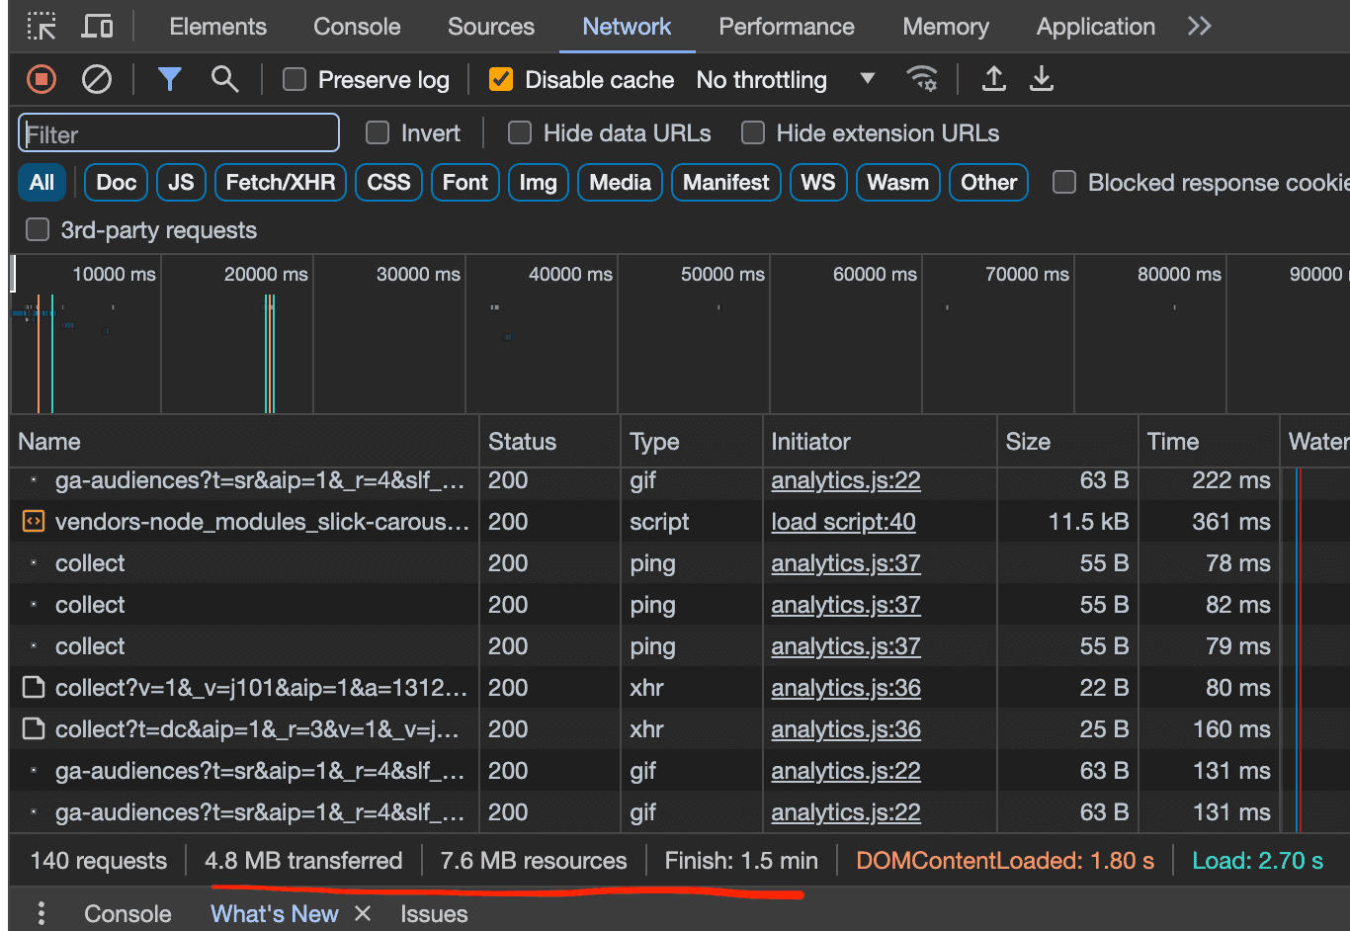This screenshot has height=931, width=1350.
Task: Enable Hide data URLs checkbox
Action: pyautogui.click(x=520, y=132)
